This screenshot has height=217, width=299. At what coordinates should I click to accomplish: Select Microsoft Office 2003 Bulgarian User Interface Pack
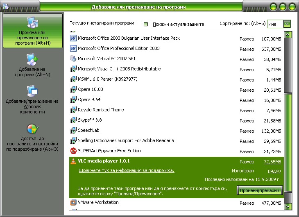177,38
